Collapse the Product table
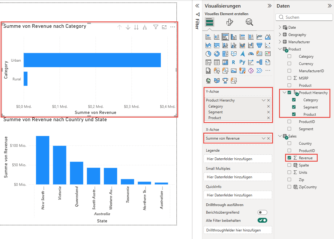The width and height of the screenshot is (334, 239). (x=280, y=49)
